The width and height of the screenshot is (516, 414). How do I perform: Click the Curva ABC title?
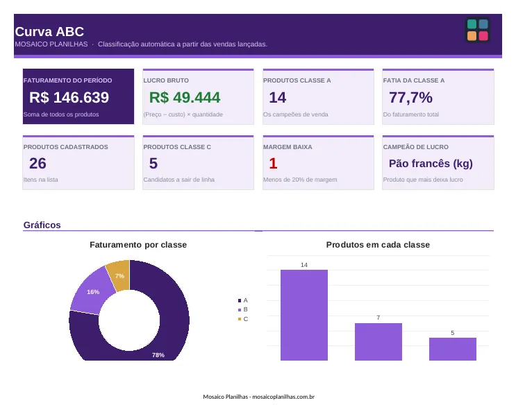(x=49, y=32)
